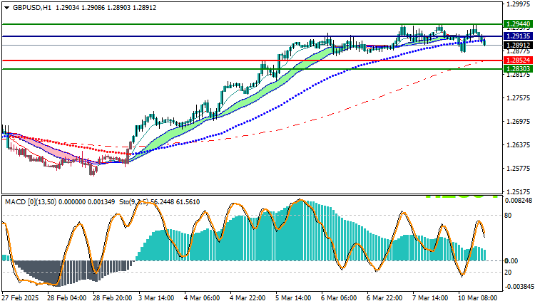Click the 7 Mar 14:00 time label
Image resolution: width=535 pixels, height=306 pixels.
(431, 298)
